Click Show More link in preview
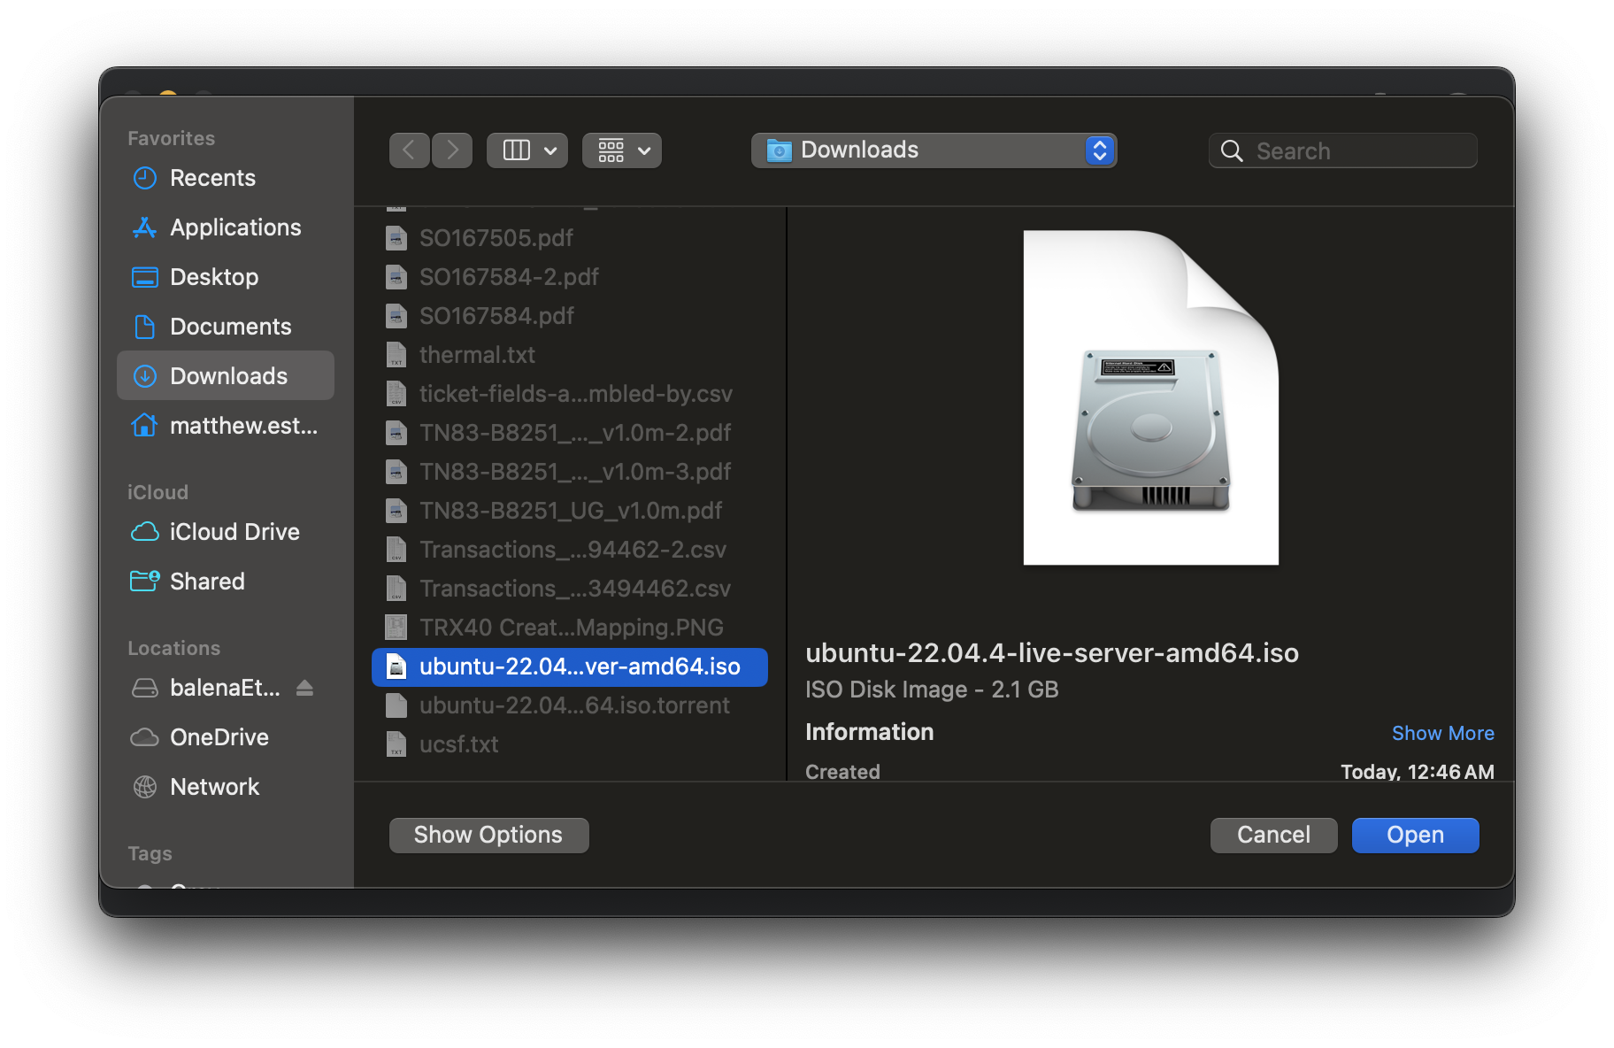The height and width of the screenshot is (1048, 1614). click(1442, 733)
